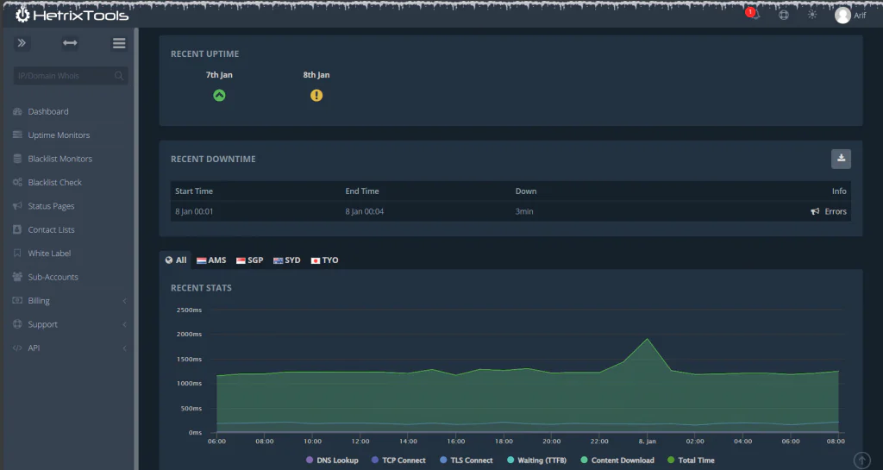Click the API code brackets icon

(17, 348)
